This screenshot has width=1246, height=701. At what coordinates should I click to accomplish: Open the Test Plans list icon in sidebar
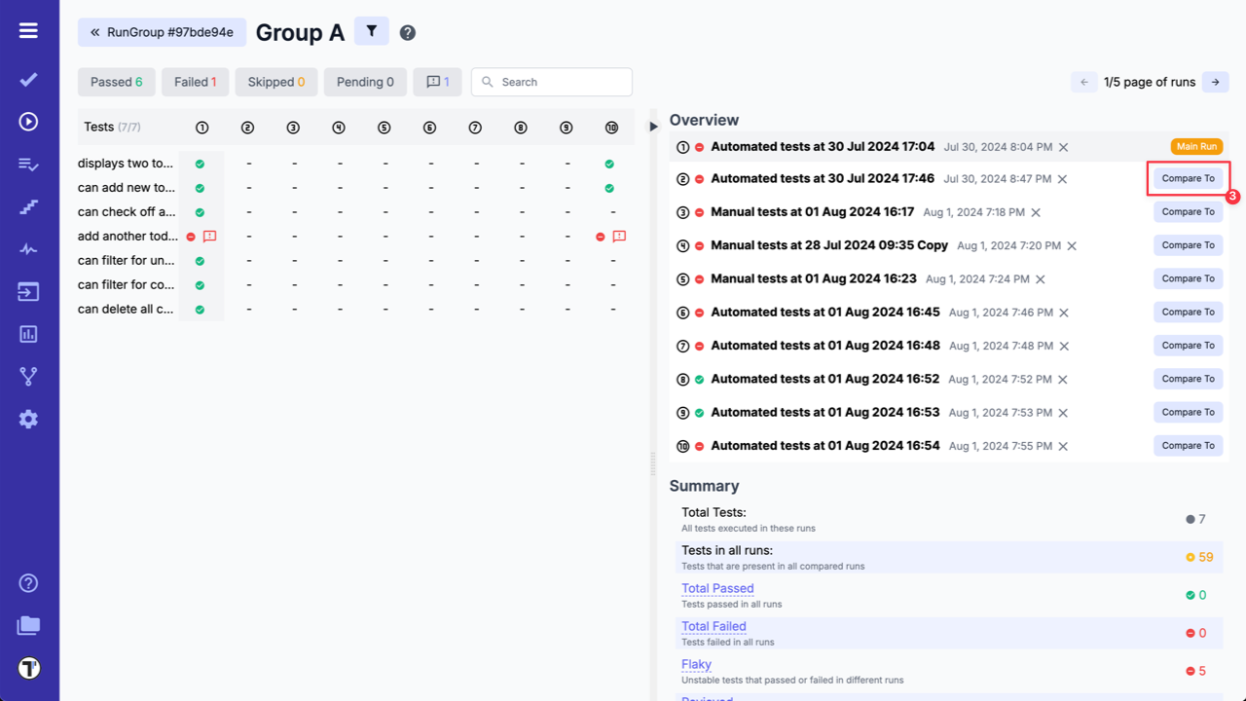tap(28, 163)
